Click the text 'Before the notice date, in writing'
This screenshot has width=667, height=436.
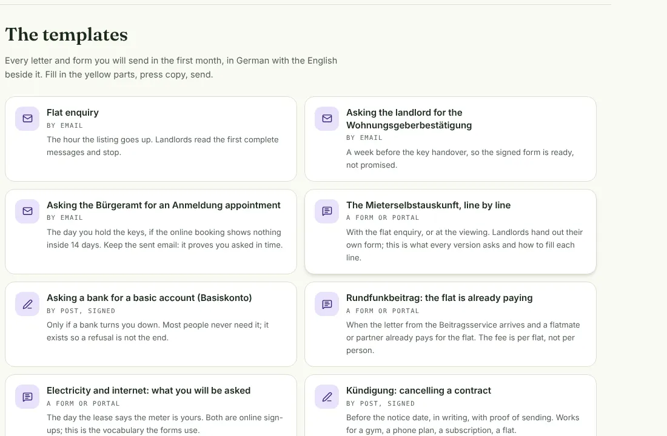(x=463, y=424)
